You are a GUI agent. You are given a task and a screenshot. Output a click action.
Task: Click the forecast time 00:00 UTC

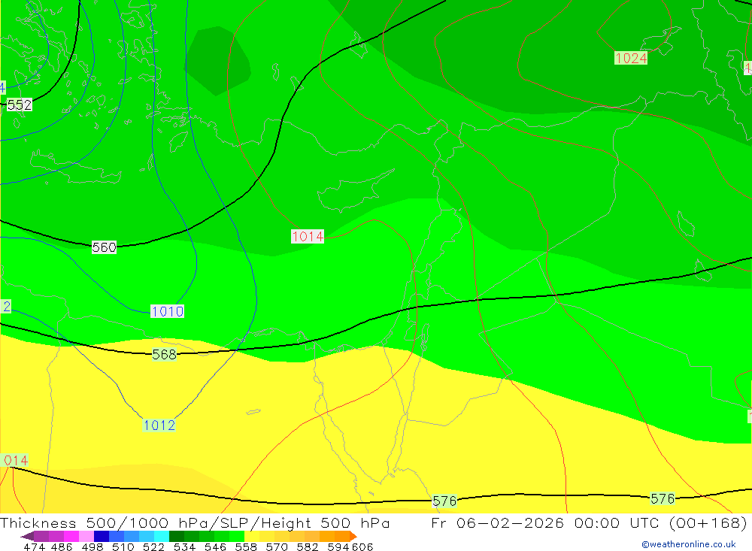(618, 522)
